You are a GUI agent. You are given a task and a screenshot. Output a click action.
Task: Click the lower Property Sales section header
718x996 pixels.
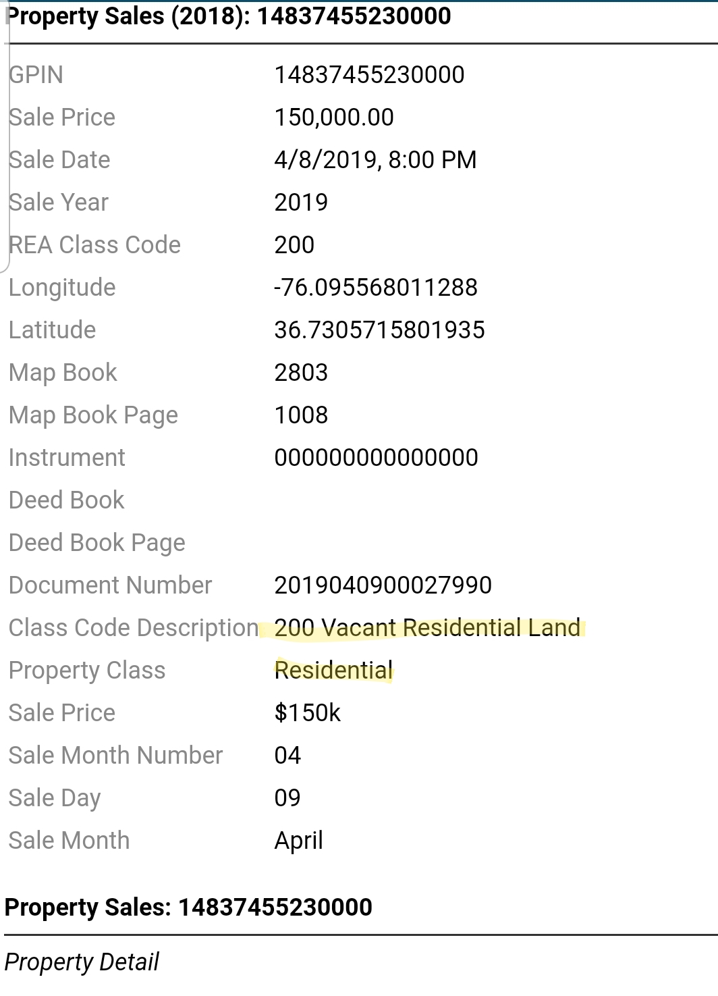click(x=188, y=907)
